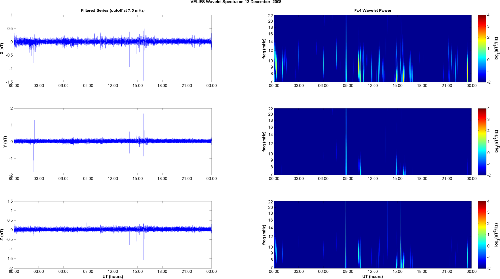
Task: Click the VELIES Wavelet Spectra main title
Action: pyautogui.click(x=236, y=2)
